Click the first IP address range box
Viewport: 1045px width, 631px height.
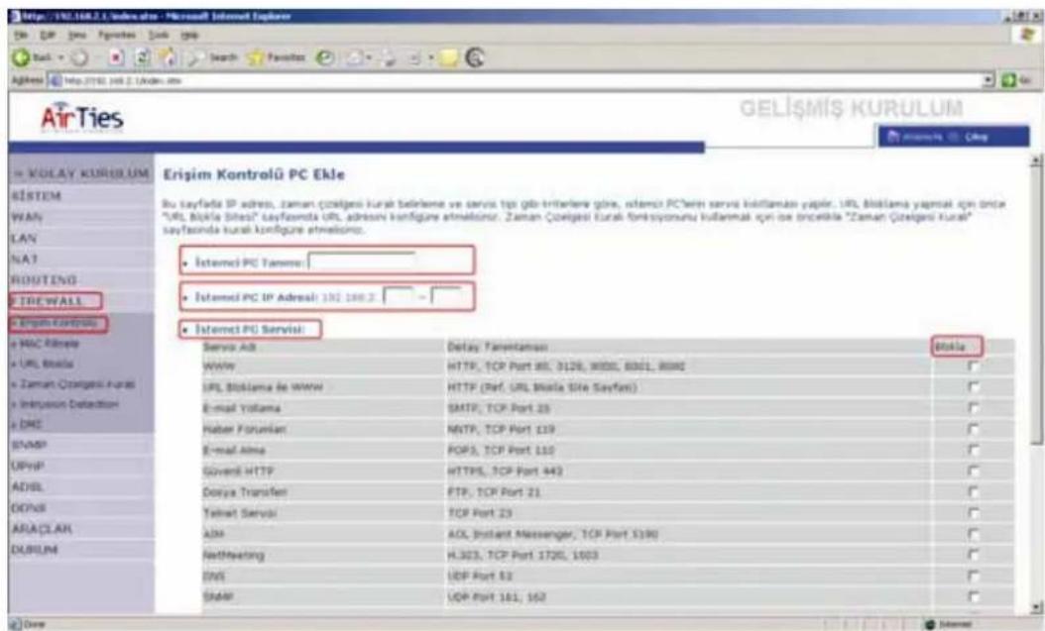[x=399, y=296]
